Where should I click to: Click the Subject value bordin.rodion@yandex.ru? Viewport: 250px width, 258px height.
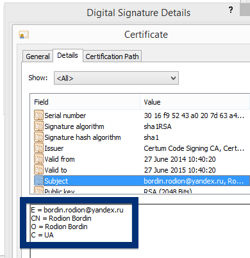pos(194,181)
